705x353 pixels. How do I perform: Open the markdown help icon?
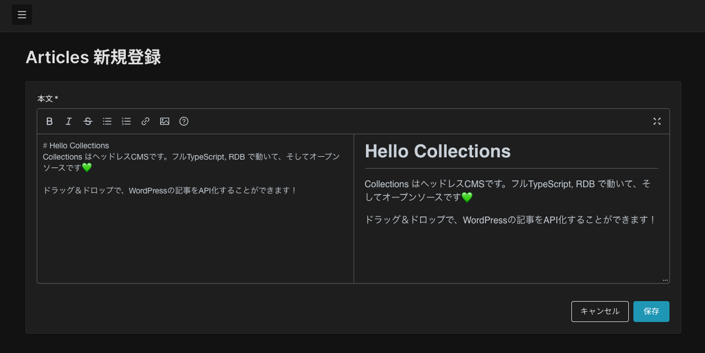pyautogui.click(x=183, y=121)
